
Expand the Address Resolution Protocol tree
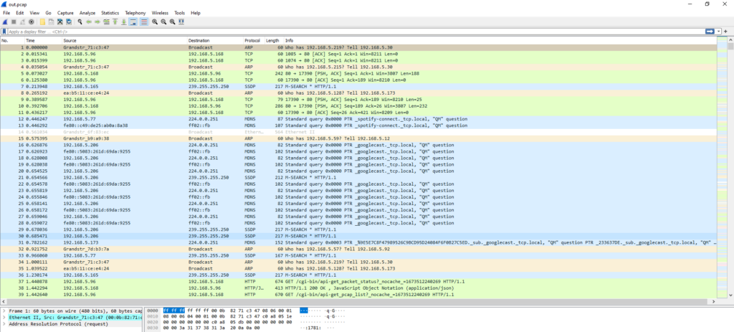coord(4,323)
